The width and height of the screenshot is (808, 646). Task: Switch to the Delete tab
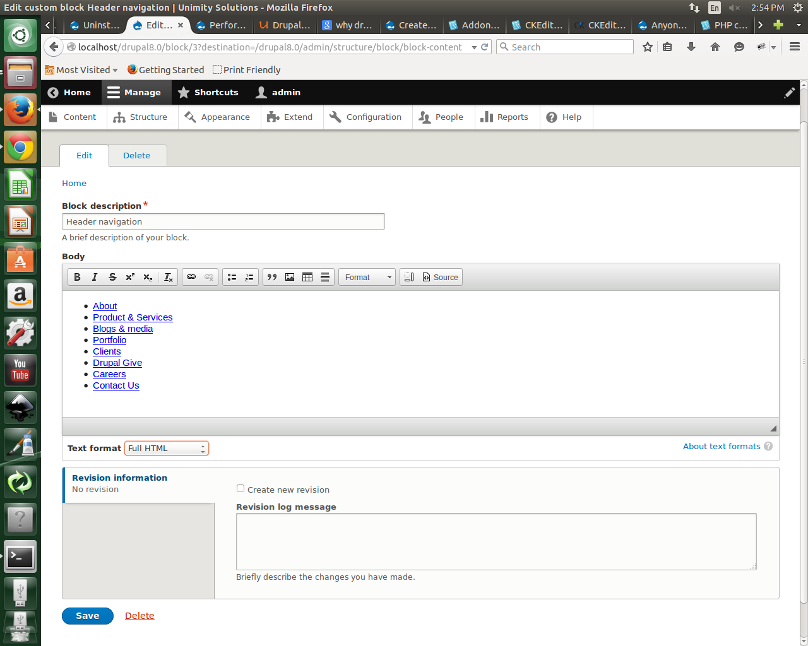tap(137, 155)
